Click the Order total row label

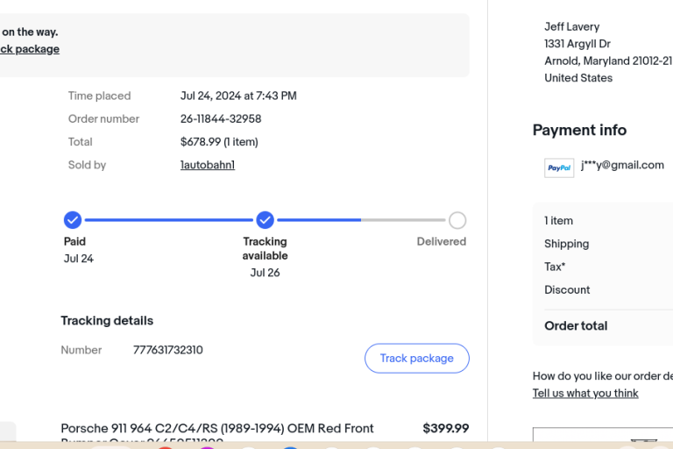(x=576, y=325)
